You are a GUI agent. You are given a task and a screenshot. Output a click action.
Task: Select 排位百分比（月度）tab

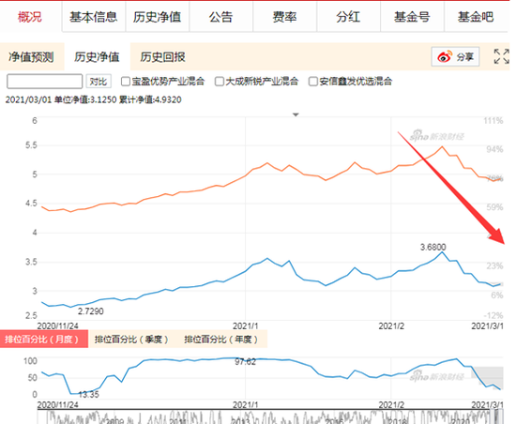pyautogui.click(x=44, y=340)
